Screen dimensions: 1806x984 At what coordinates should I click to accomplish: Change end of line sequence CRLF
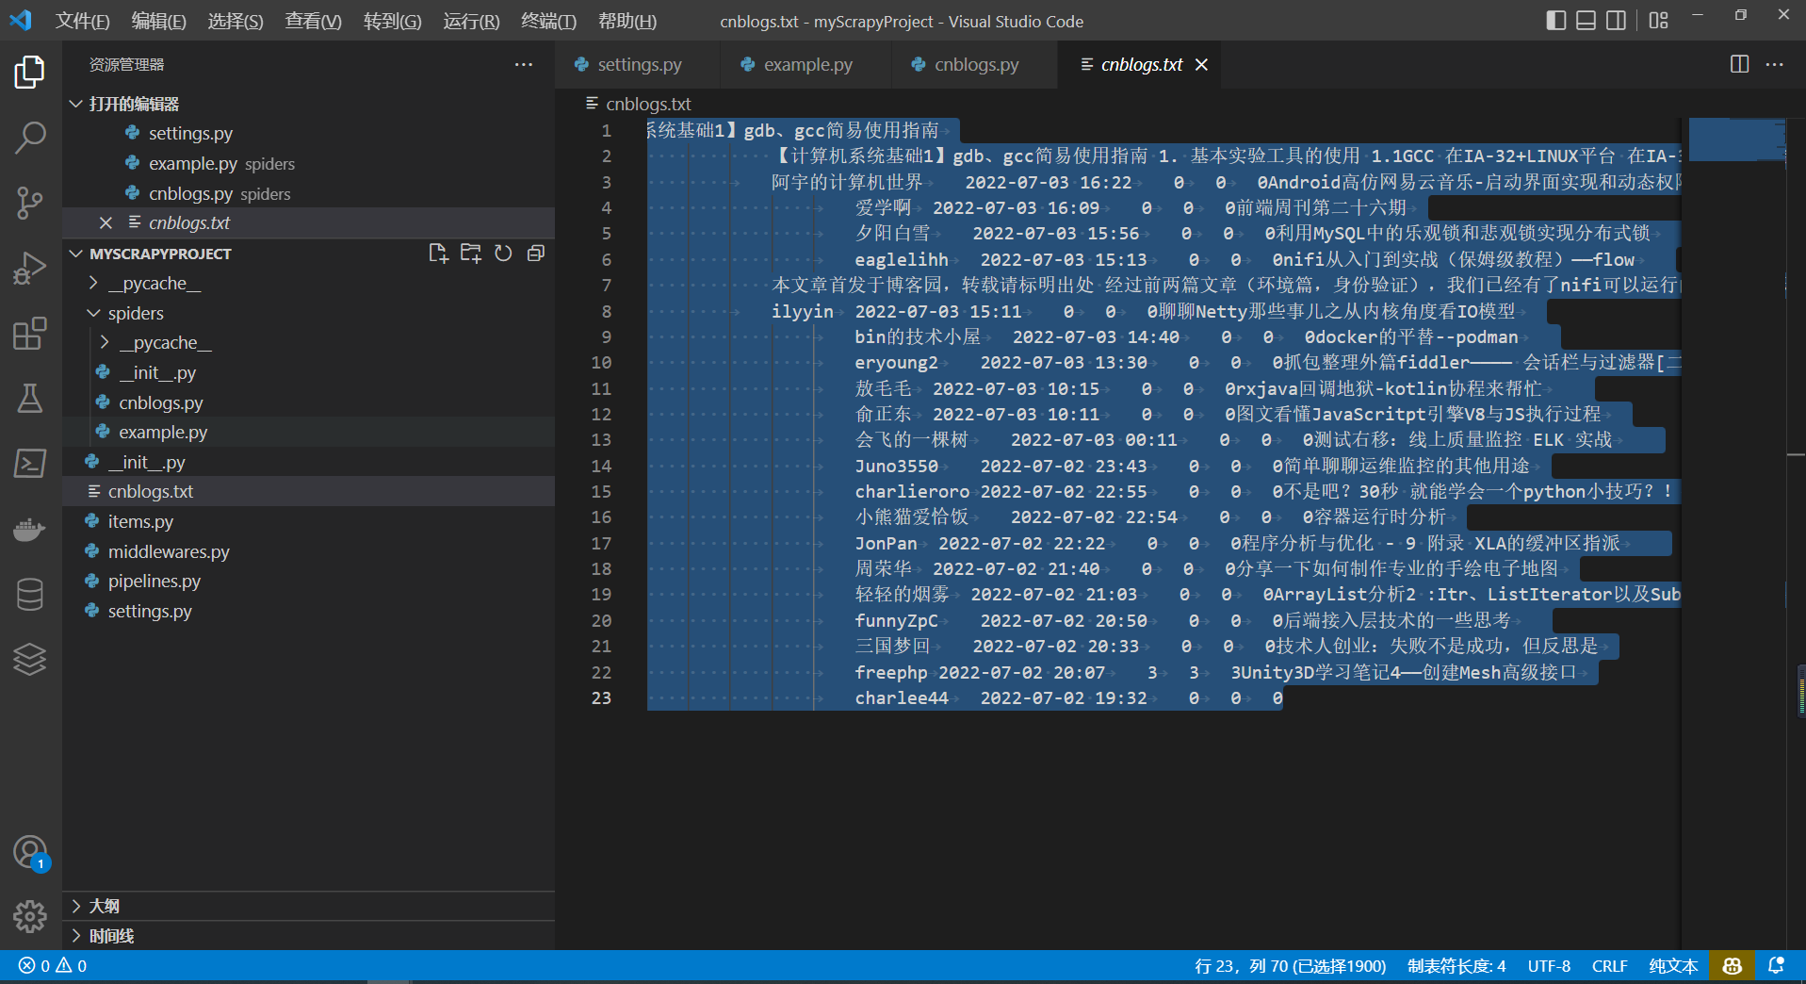tap(1609, 966)
